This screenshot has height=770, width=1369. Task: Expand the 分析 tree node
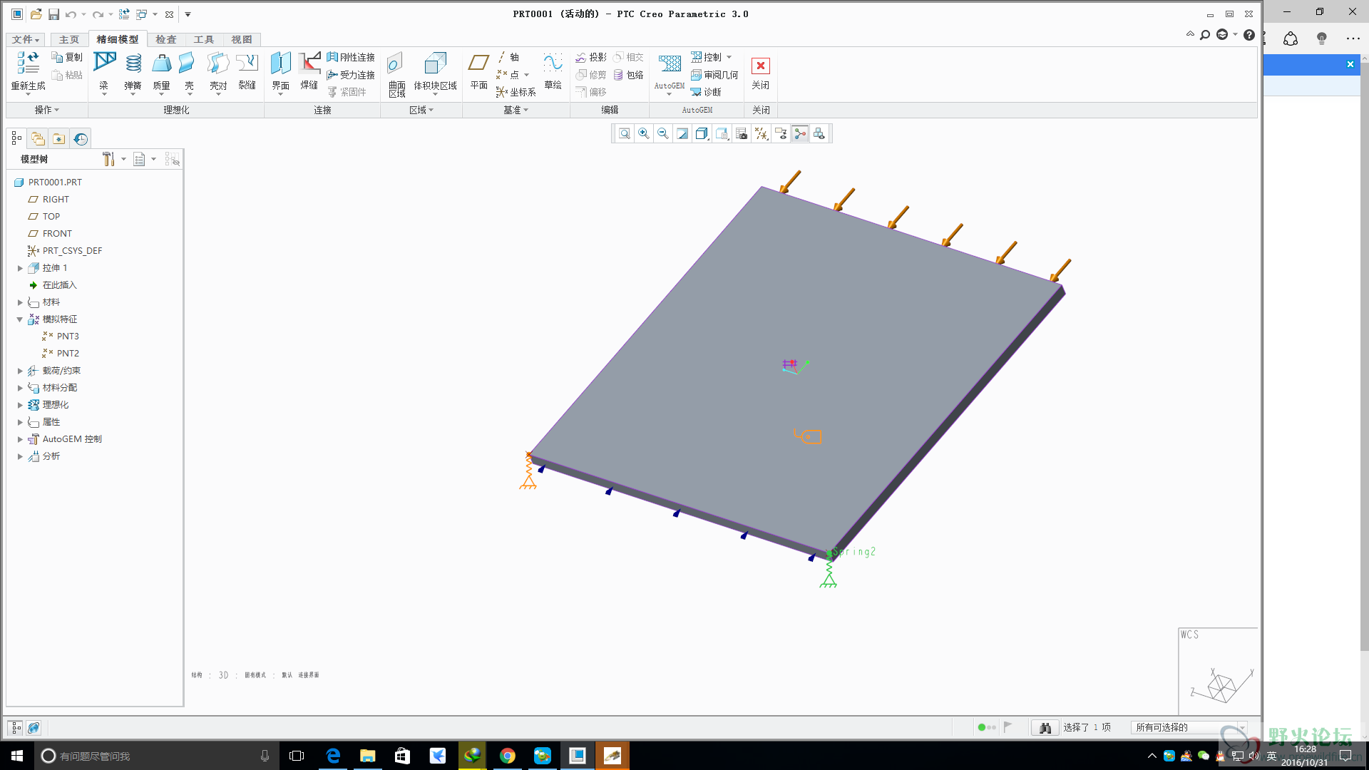(20, 456)
